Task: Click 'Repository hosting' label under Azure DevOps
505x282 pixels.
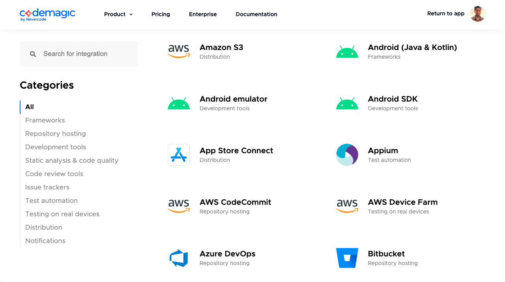Action: click(224, 263)
